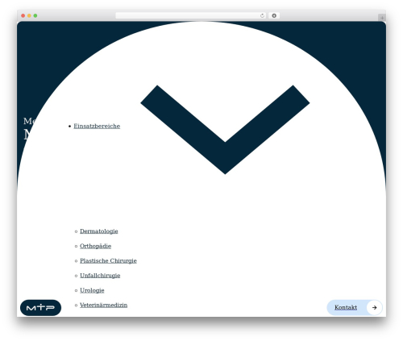Close the window with the red button
Viewport: 403px width, 341px height.
tap(23, 15)
